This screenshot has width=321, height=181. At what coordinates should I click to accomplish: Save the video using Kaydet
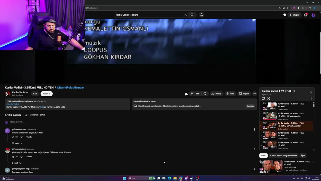tap(244, 94)
